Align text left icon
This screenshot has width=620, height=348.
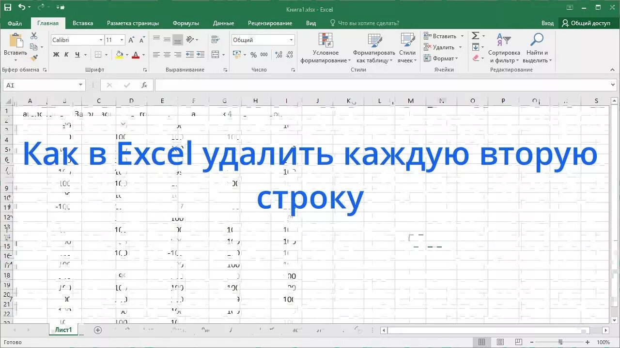click(156, 55)
